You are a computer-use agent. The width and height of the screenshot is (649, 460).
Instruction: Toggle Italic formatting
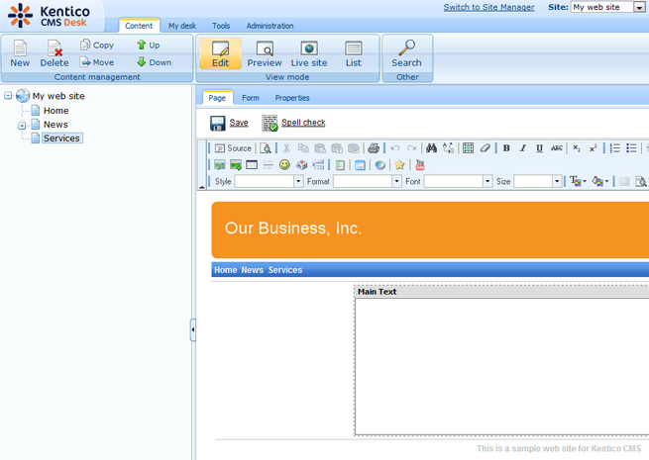523,148
